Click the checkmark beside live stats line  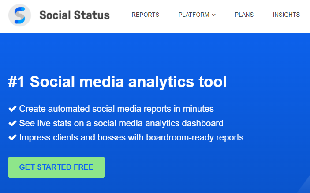pos(12,123)
